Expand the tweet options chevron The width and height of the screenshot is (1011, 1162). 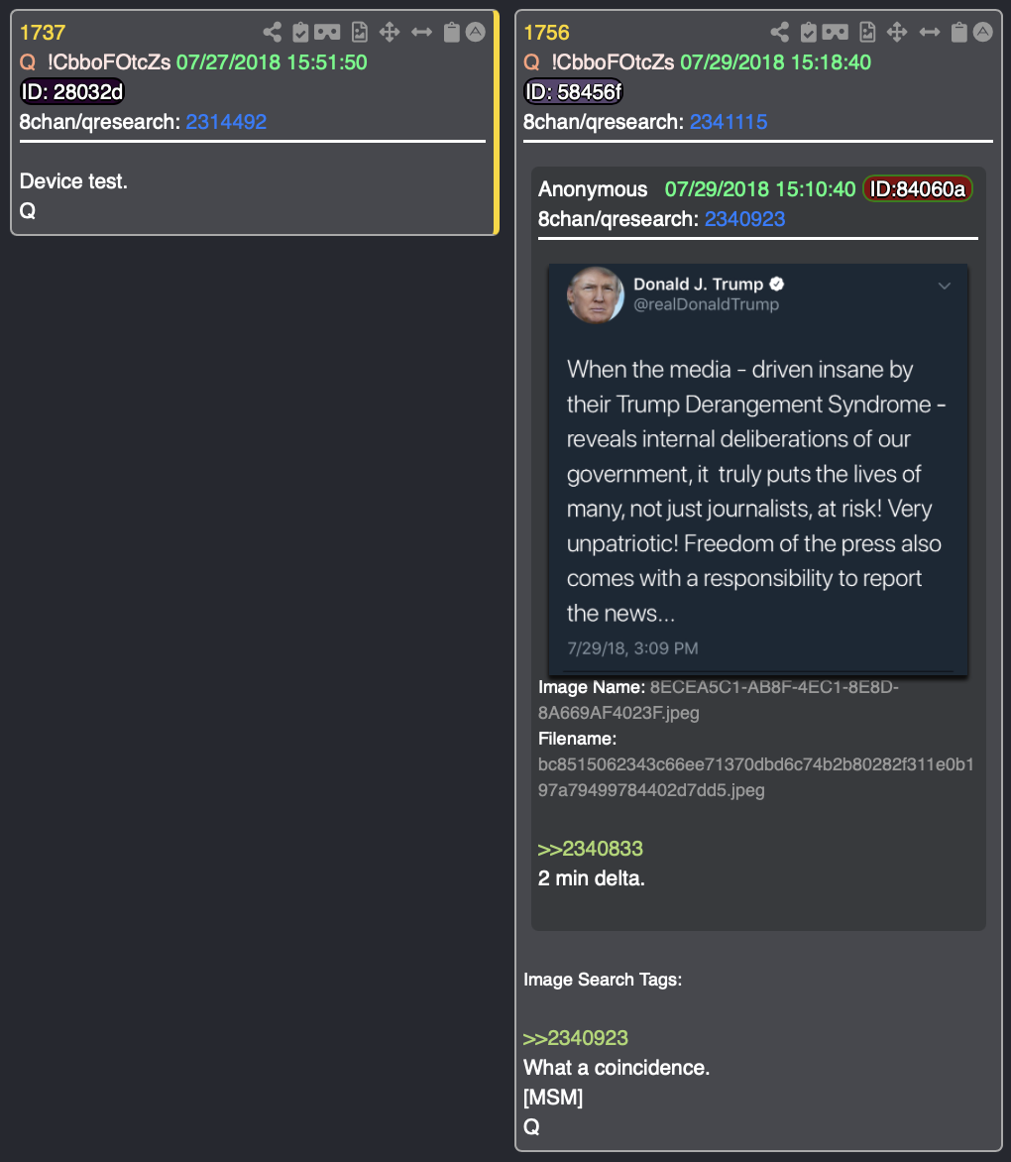(945, 286)
